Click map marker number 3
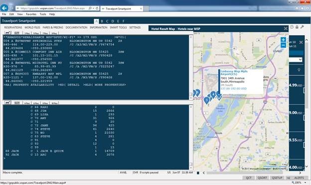311x185 pixels. pyautogui.click(x=207, y=100)
